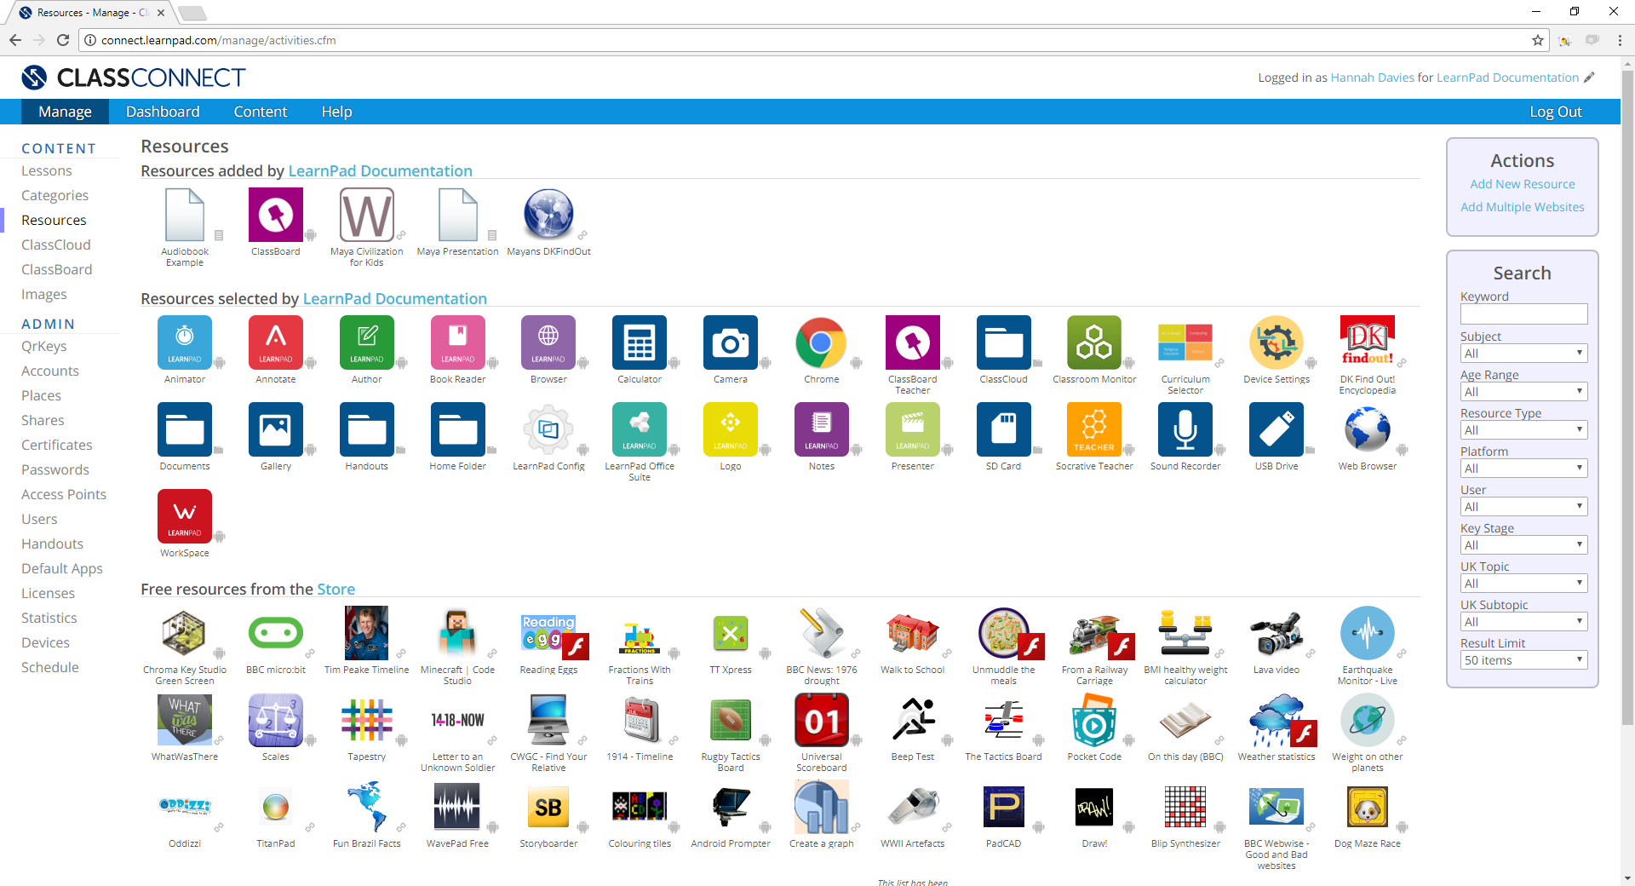This screenshot has height=886, width=1635.
Task: Select Categories in the sidebar
Action: [54, 195]
